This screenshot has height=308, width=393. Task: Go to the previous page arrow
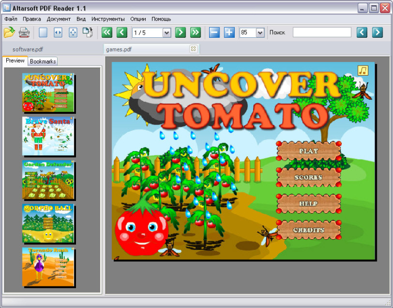[x=122, y=33]
